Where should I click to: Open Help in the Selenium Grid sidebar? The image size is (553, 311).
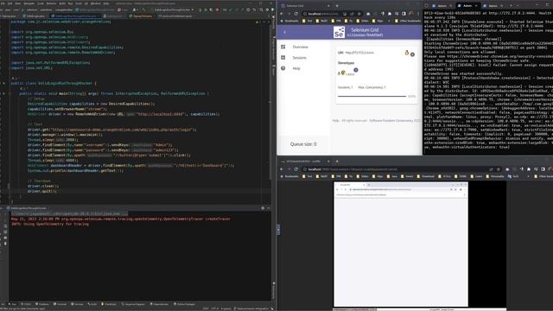pyautogui.click(x=296, y=68)
